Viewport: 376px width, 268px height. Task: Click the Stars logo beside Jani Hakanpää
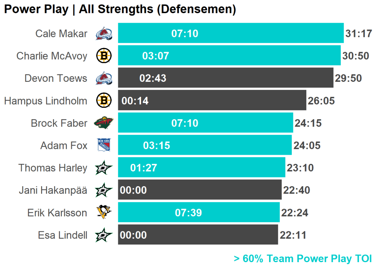tap(104, 190)
